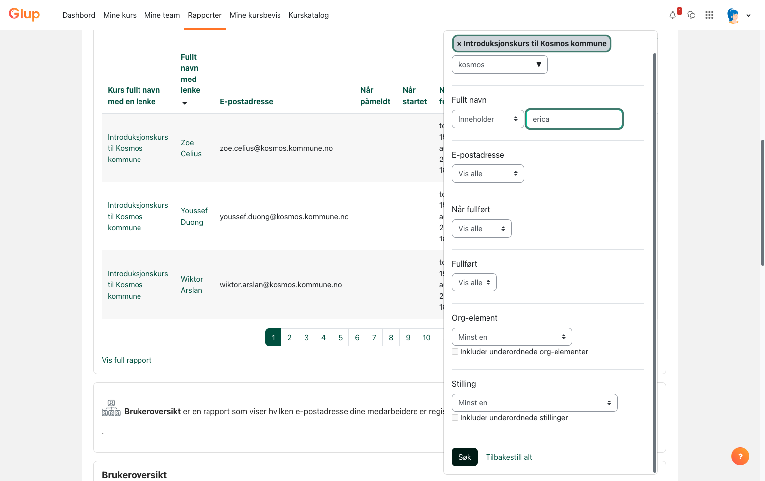Open Kurskatalog
This screenshot has width=765, height=481.
click(309, 15)
